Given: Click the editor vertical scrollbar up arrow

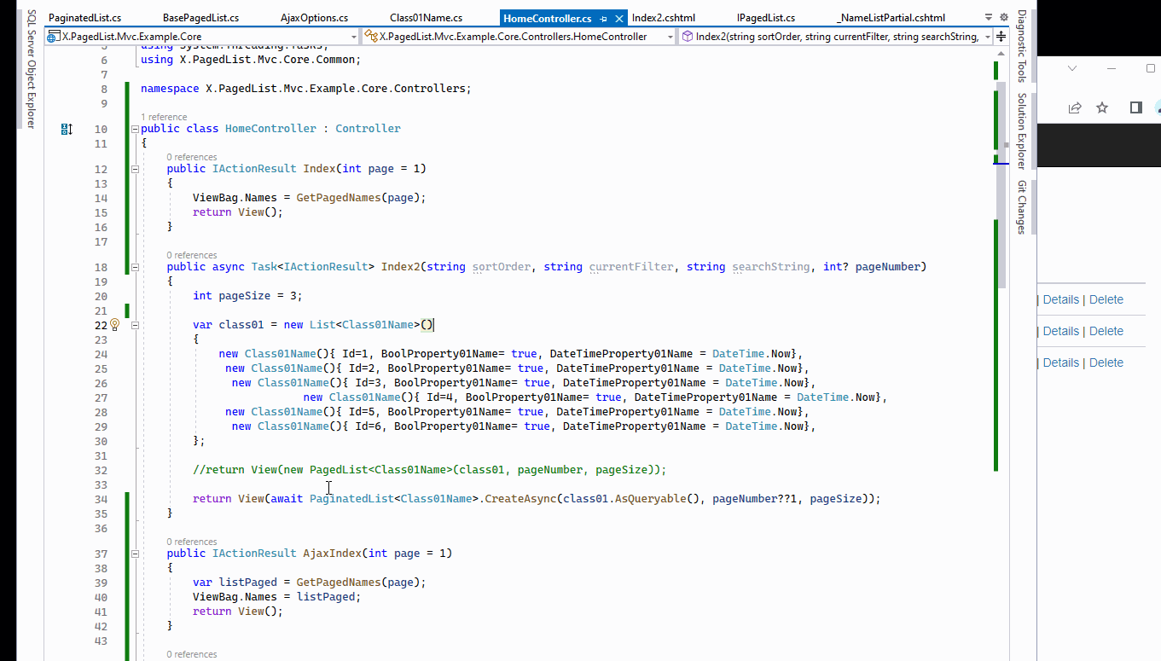Looking at the screenshot, I should [1001, 52].
